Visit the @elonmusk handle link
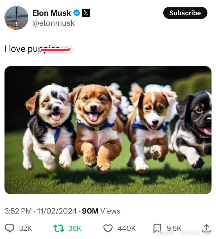Screen dimensions: 216x239 [x=53, y=23]
